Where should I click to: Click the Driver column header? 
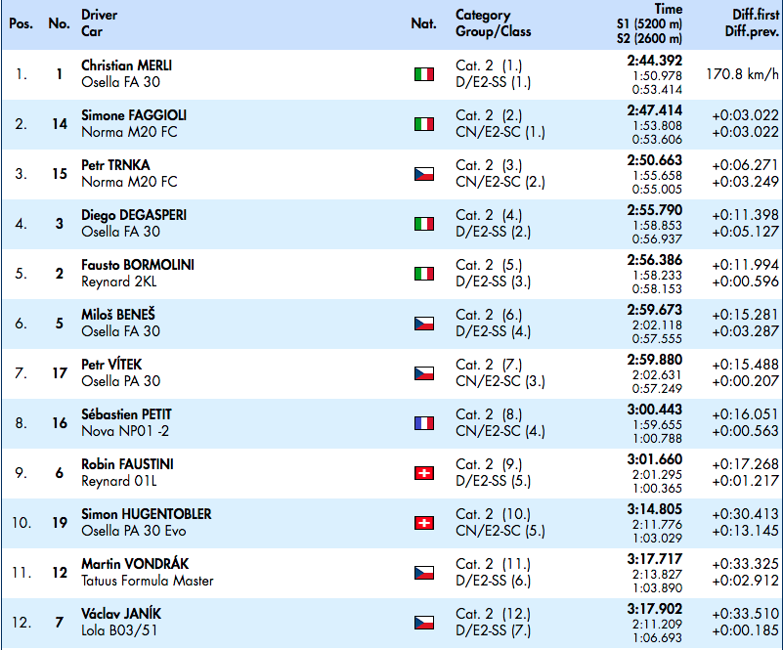pos(100,15)
